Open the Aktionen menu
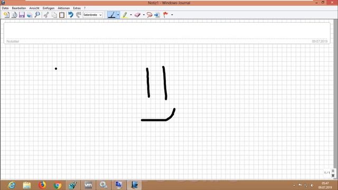Screen dimensions: 338x190 pyautogui.click(x=63, y=8)
